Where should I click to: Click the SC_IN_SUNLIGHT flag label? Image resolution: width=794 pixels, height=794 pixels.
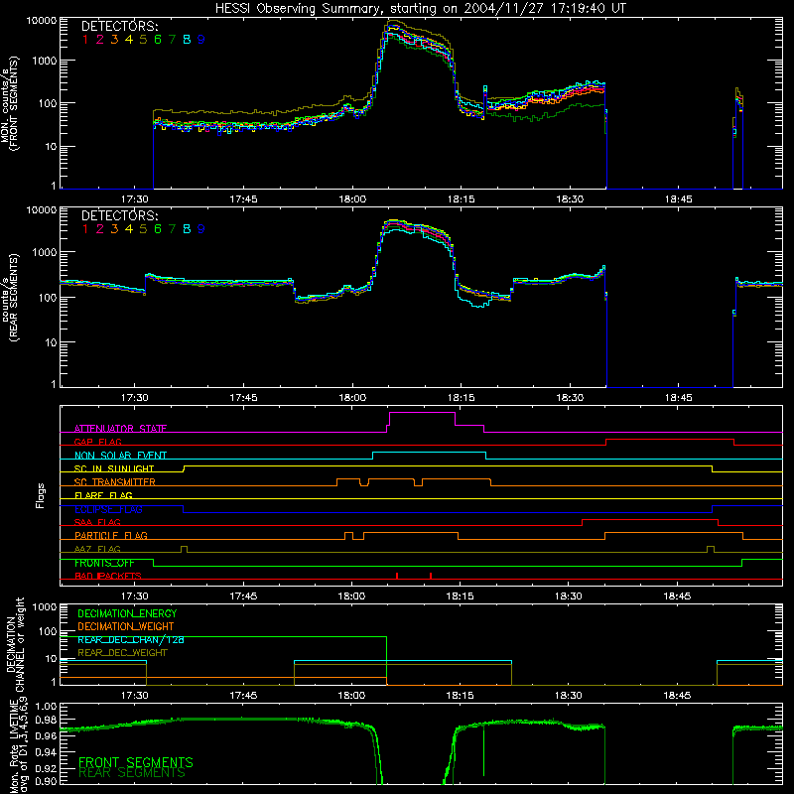(114, 468)
